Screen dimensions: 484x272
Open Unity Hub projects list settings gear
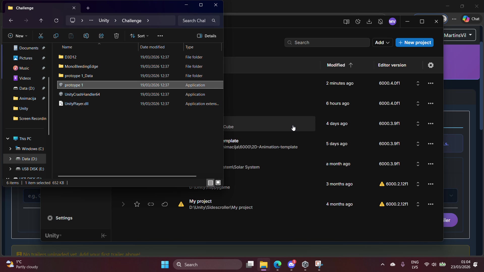pos(431,65)
